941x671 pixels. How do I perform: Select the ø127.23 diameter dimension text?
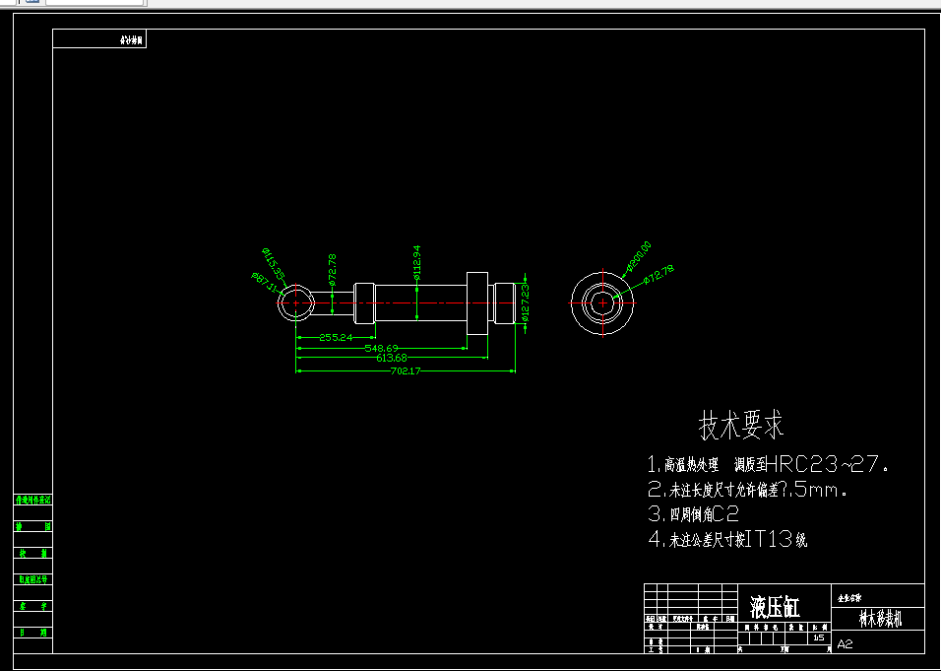[x=526, y=302]
